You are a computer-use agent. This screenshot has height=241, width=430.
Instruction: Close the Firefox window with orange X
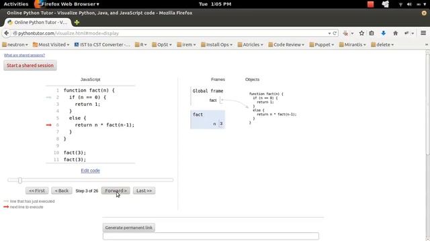[424, 13]
